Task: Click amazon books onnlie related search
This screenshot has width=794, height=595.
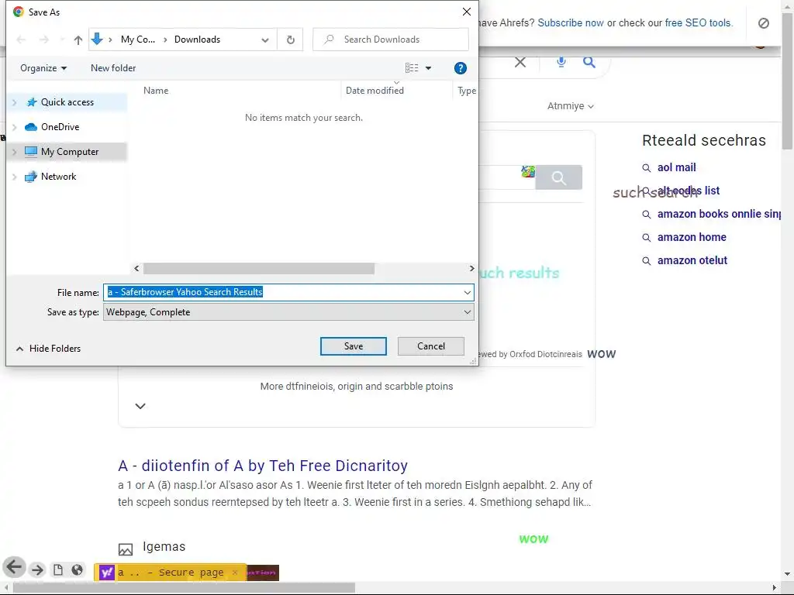Action: [719, 214]
